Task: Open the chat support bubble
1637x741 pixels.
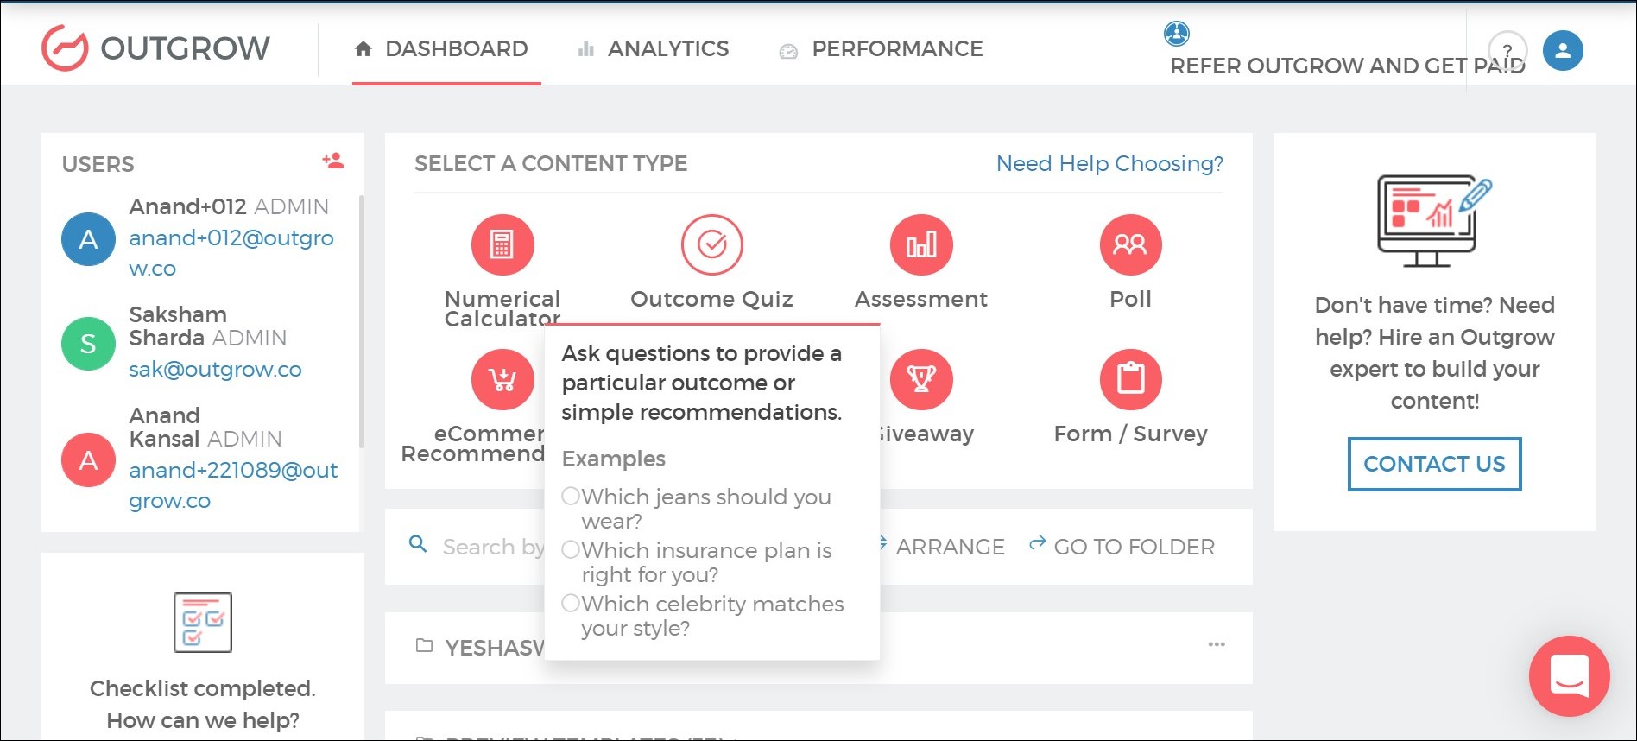Action: click(x=1569, y=676)
